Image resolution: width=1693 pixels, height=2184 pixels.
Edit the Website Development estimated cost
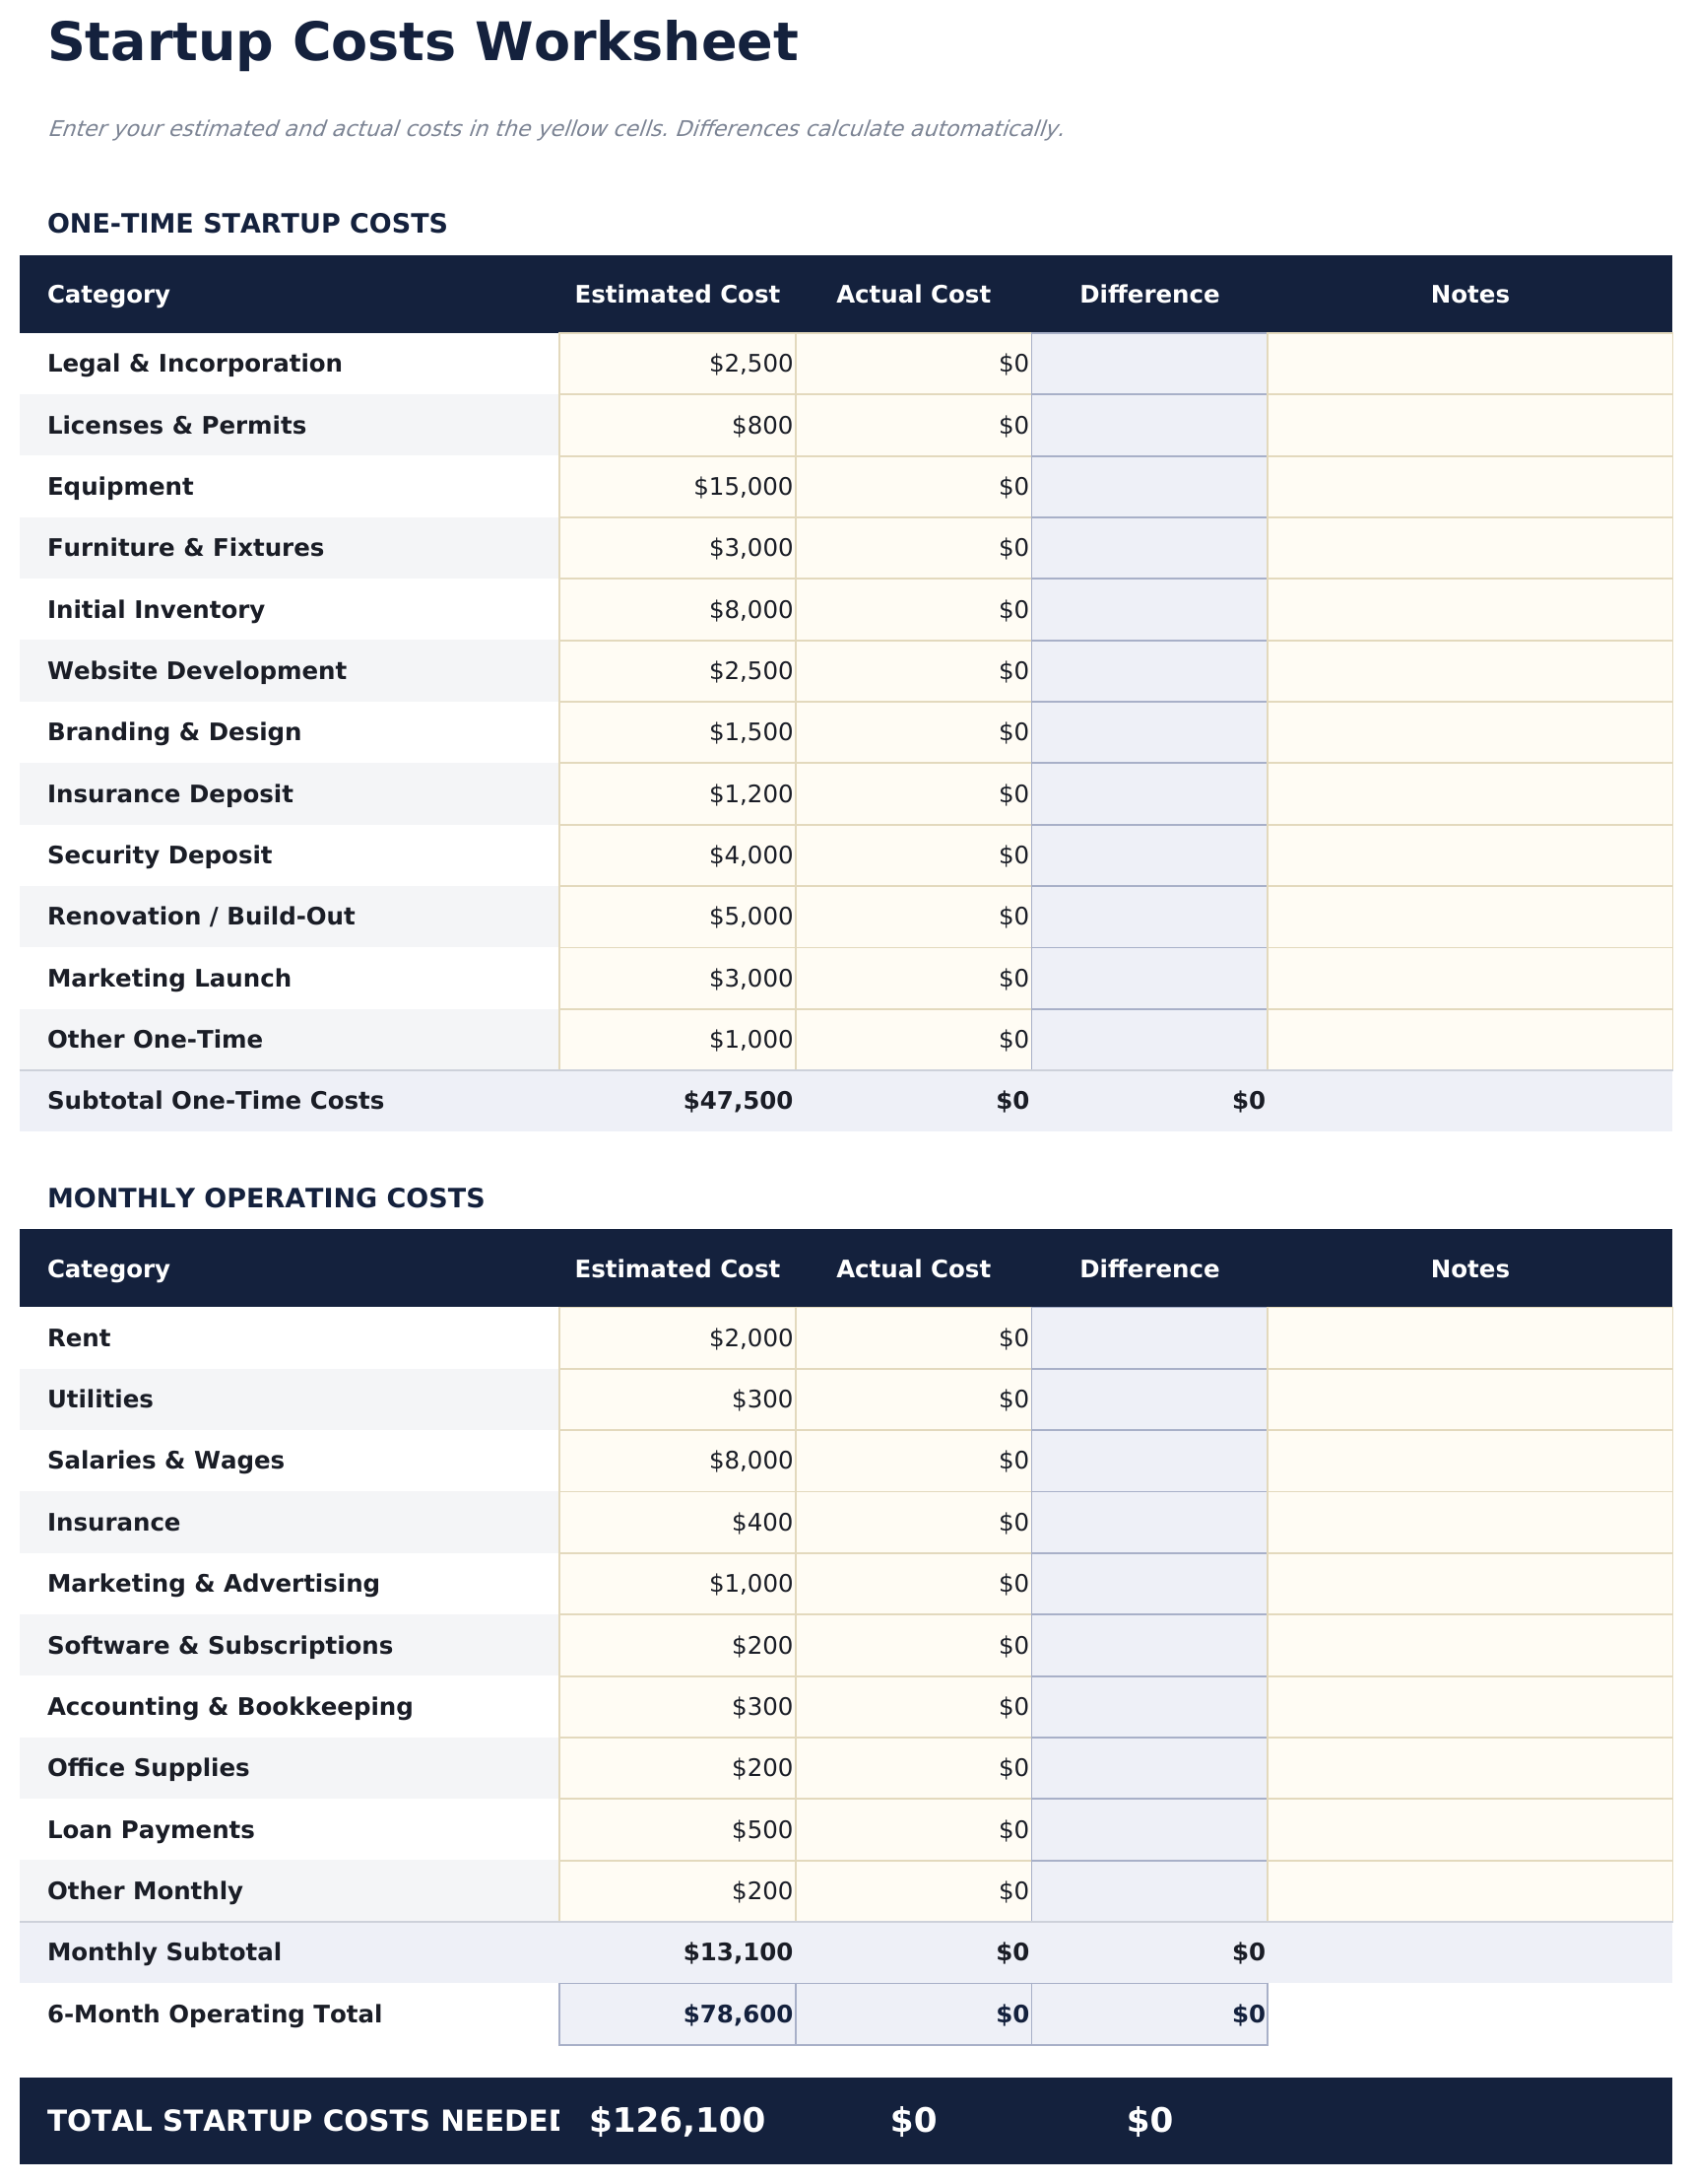(677, 670)
